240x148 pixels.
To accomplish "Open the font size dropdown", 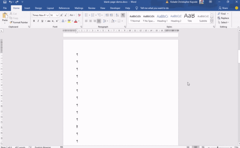I will tap(57, 15).
